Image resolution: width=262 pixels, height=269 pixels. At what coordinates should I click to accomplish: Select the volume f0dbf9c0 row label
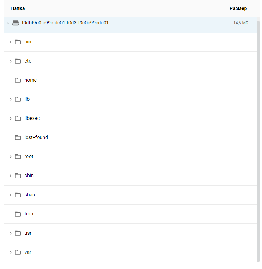click(66, 23)
